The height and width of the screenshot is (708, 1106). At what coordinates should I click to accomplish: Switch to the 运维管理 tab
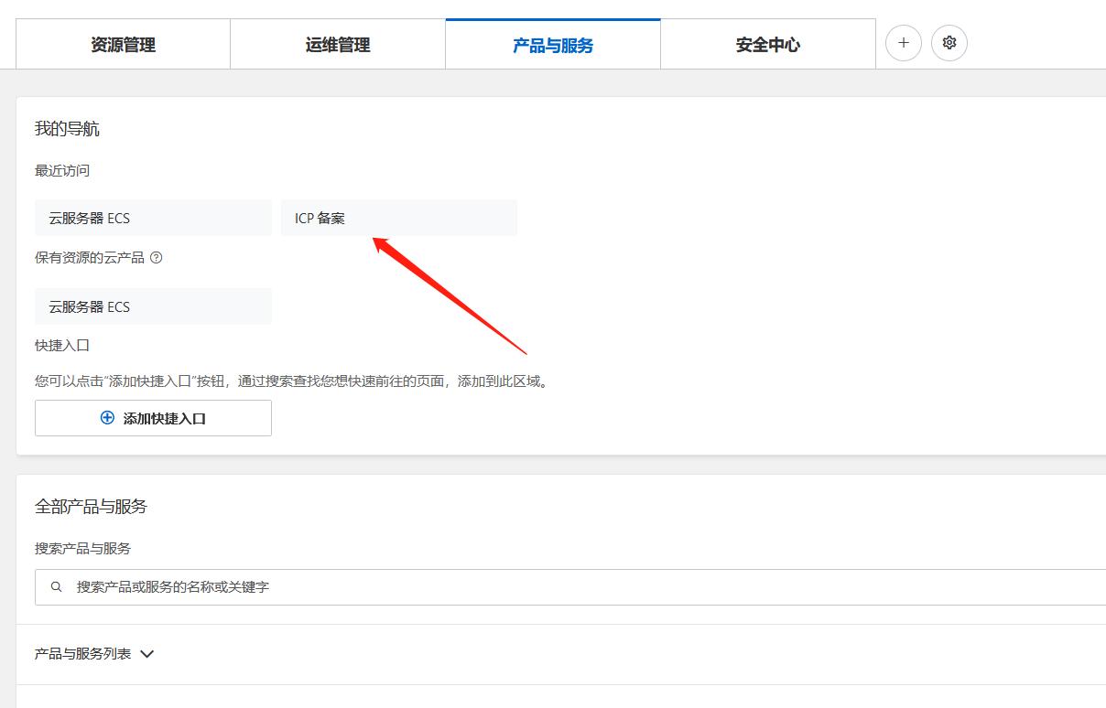[x=338, y=43]
